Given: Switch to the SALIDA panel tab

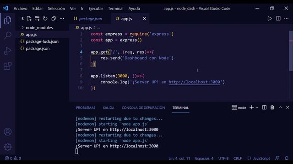Looking at the screenshot, I should pyautogui.click(x=109, y=108).
